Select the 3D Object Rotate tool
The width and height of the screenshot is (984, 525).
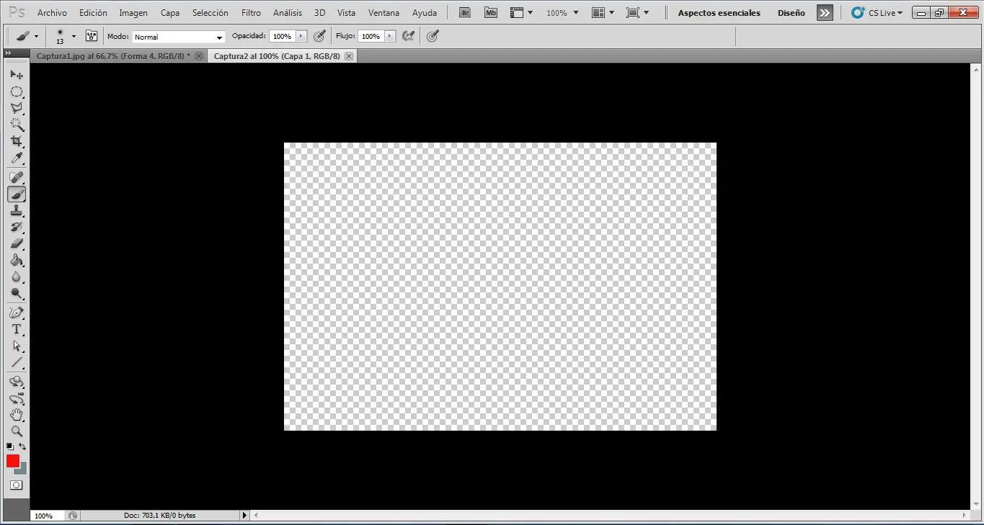[x=17, y=382]
